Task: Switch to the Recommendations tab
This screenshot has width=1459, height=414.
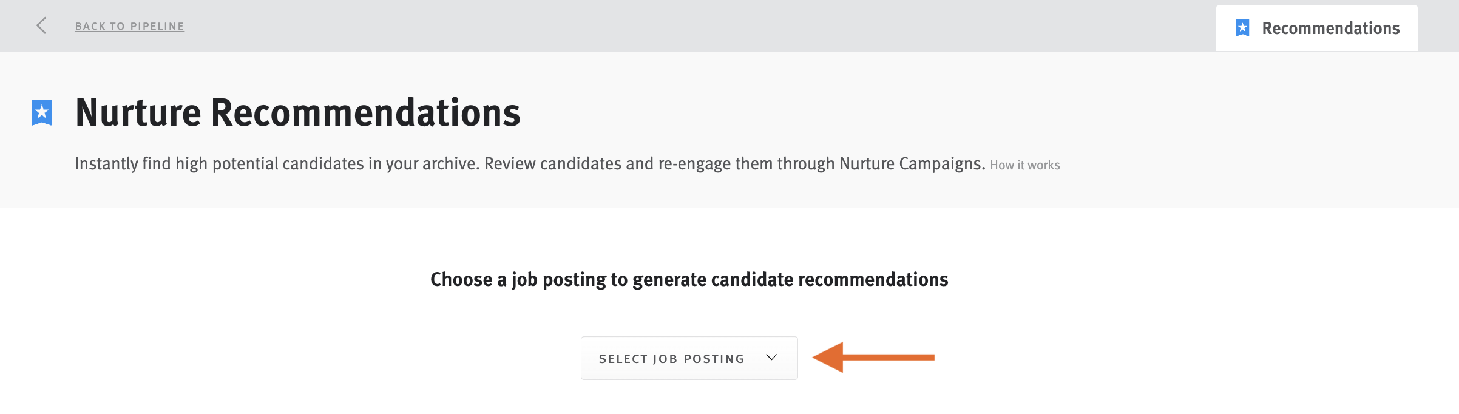Action: 1316,27
